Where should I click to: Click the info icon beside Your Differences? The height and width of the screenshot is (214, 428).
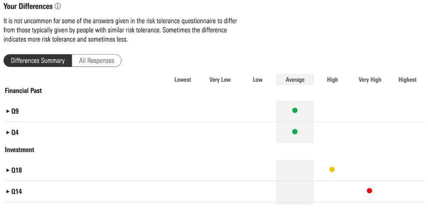58,6
